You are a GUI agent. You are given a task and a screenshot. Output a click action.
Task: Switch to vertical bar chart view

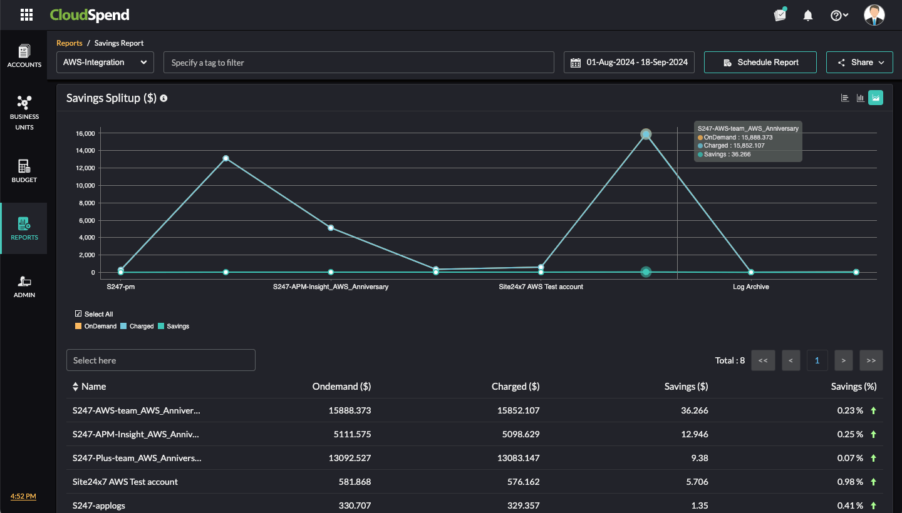861,98
